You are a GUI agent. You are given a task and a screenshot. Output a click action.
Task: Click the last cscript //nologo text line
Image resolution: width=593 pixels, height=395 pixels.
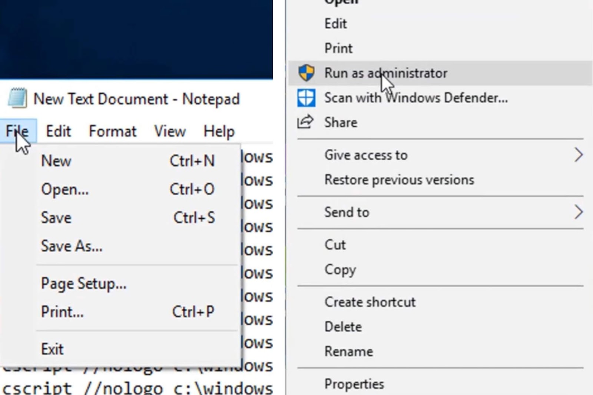[x=138, y=388]
